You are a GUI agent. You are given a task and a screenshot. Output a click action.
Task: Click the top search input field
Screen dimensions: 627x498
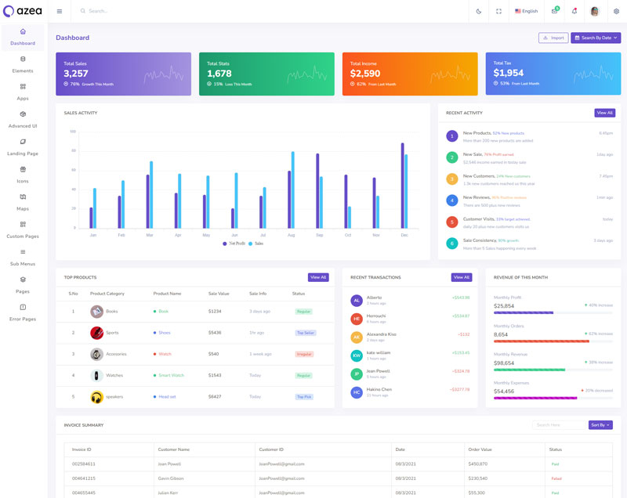(x=157, y=11)
